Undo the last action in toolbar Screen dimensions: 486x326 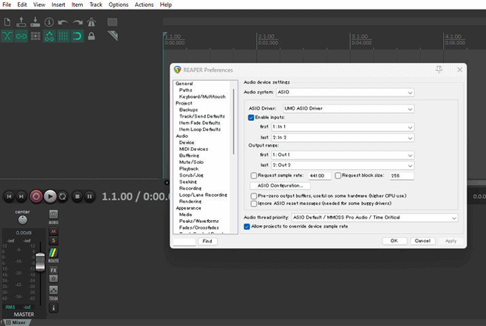63,22
